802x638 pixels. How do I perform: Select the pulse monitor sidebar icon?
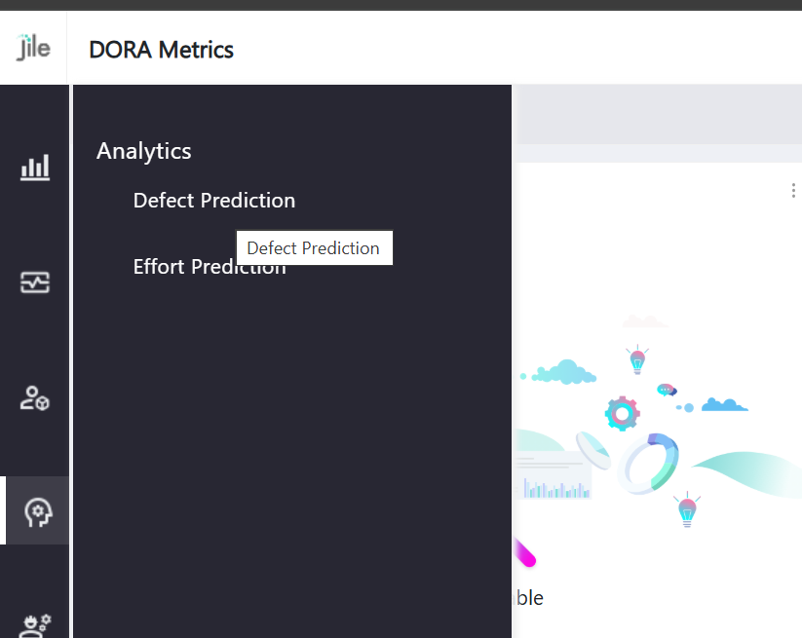35,282
